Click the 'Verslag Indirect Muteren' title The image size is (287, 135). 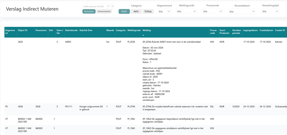pyautogui.click(x=32, y=9)
